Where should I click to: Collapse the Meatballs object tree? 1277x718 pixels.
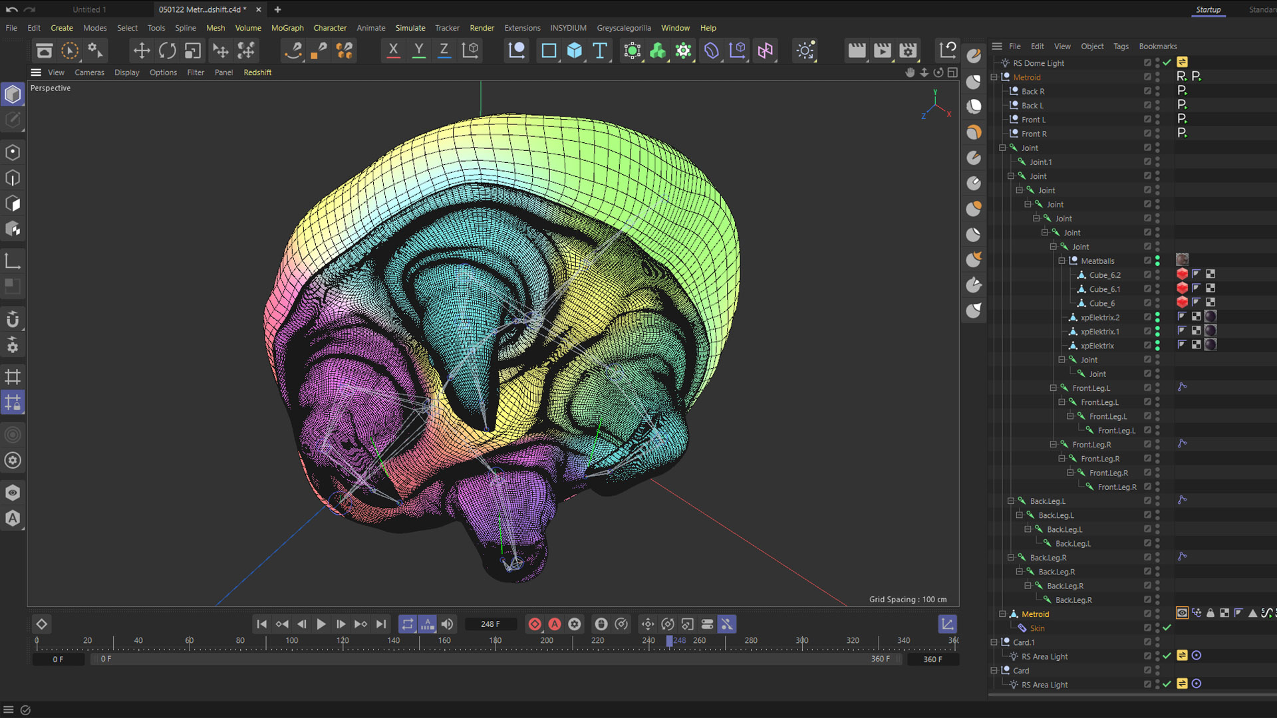pos(1062,261)
